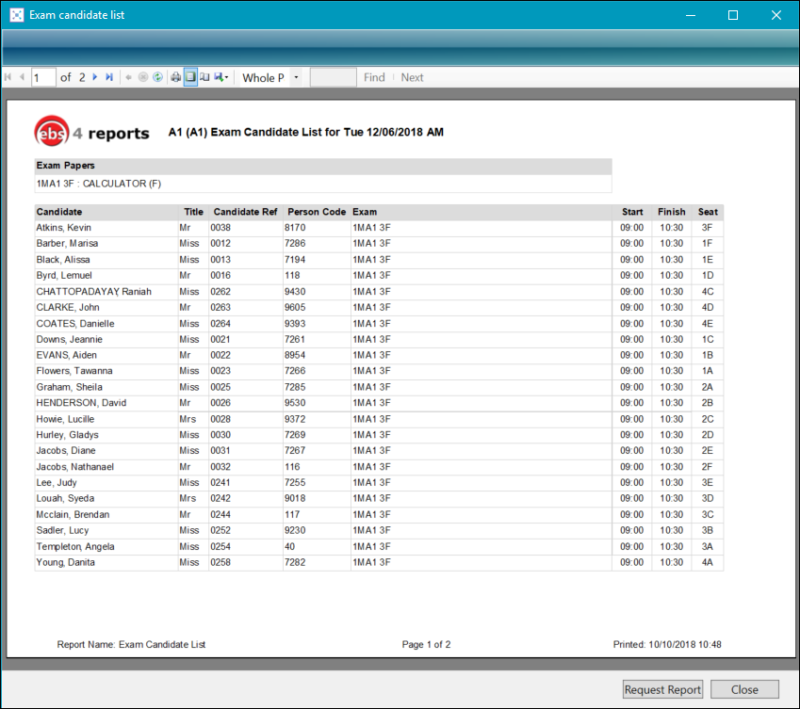Click the Request Report button

[x=662, y=689]
